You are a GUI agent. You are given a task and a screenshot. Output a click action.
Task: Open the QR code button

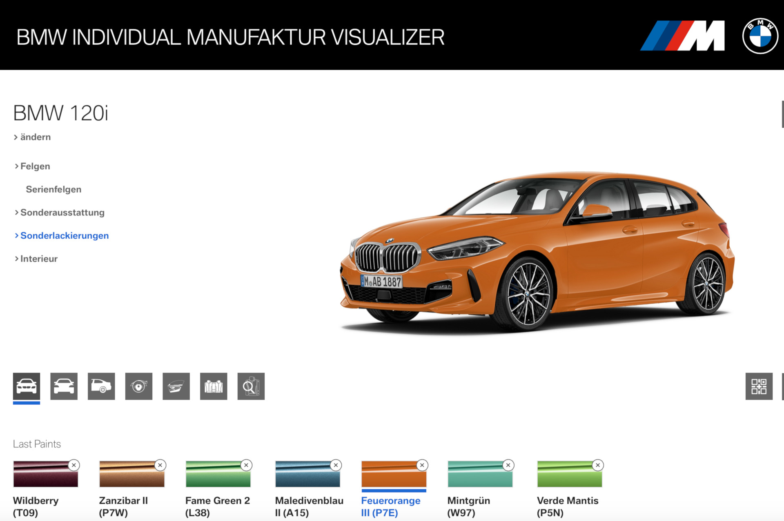(x=759, y=386)
